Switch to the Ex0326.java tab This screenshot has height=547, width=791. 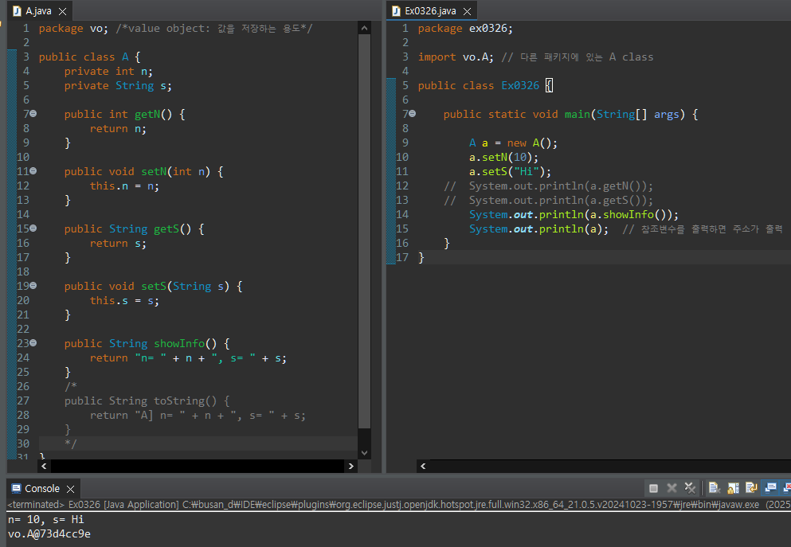430,11
